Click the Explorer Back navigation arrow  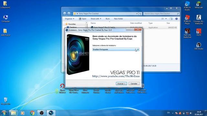(x=65, y=14)
